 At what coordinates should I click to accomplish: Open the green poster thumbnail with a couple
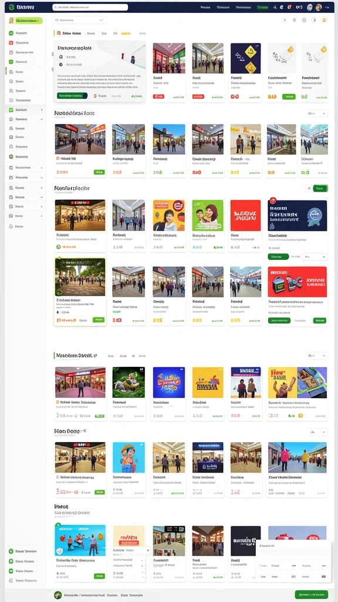[208, 215]
